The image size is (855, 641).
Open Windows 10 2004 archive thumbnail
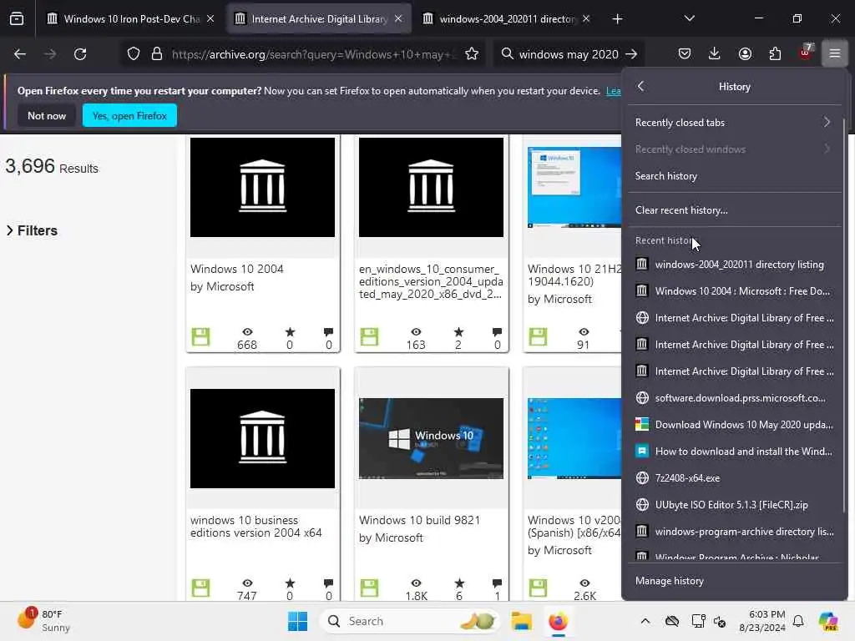[x=262, y=187]
